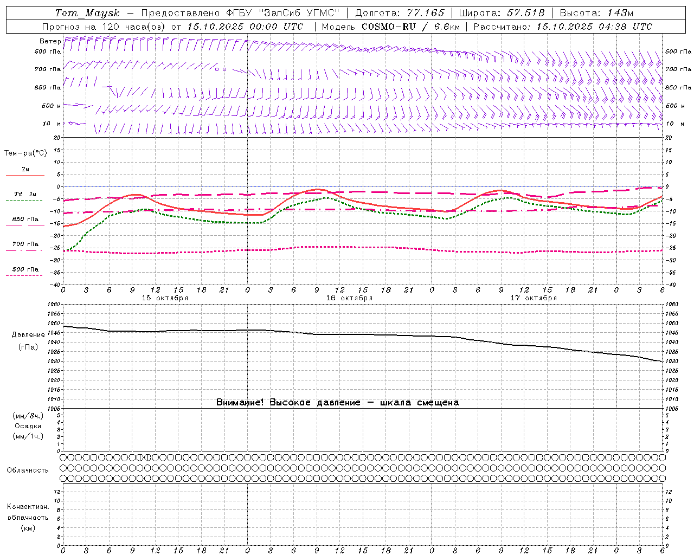Click the Осадки precipitation label
The width and height of the screenshot is (694, 555).
(x=28, y=426)
